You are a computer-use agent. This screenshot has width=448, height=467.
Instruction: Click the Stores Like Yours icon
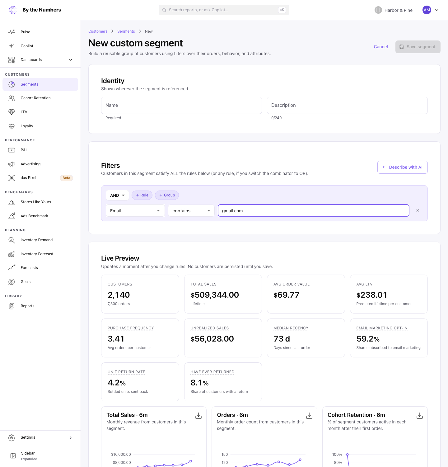(x=12, y=202)
